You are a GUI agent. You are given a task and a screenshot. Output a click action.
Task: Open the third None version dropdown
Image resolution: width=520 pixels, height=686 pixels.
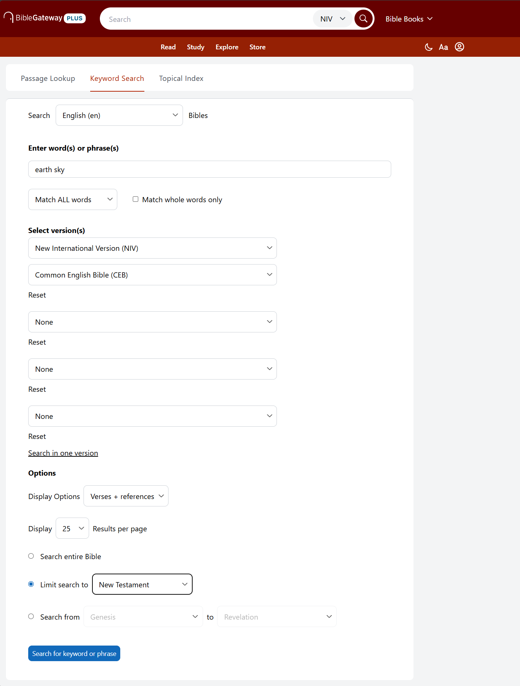pos(152,416)
